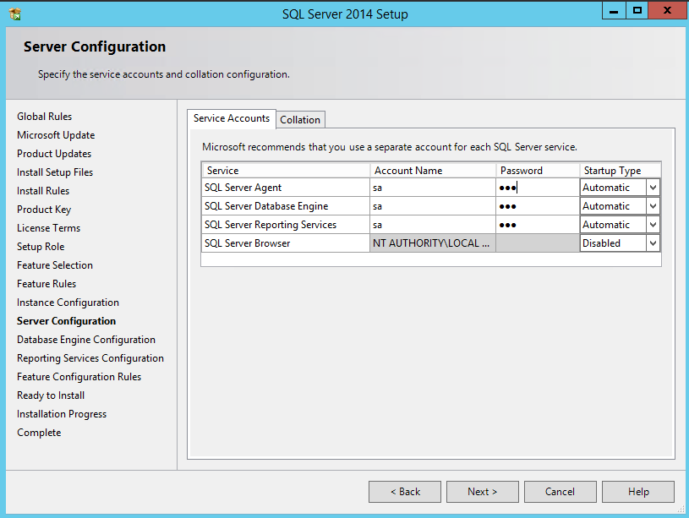
Task: Select the Service Accounts tab
Action: pos(231,118)
